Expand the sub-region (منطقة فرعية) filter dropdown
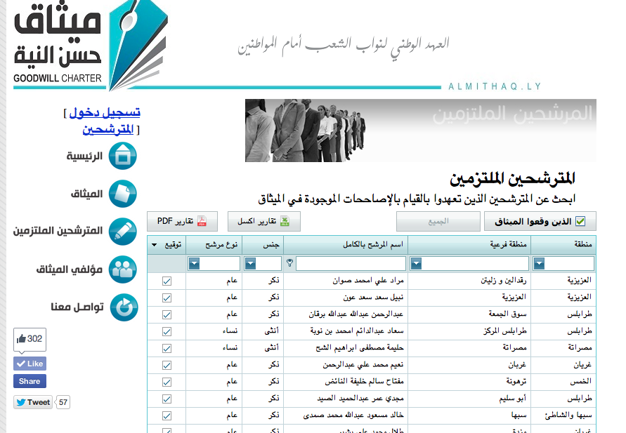This screenshot has width=626, height=433. click(417, 264)
